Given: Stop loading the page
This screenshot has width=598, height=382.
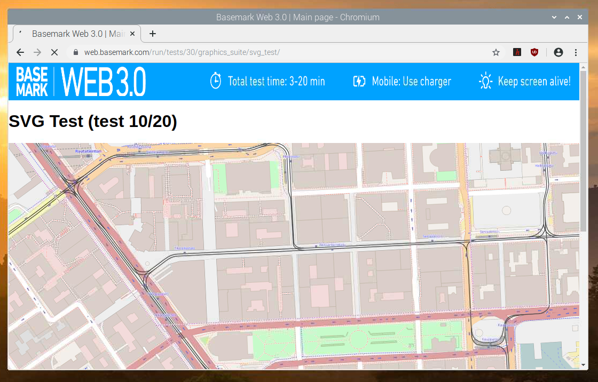Looking at the screenshot, I should (54, 52).
